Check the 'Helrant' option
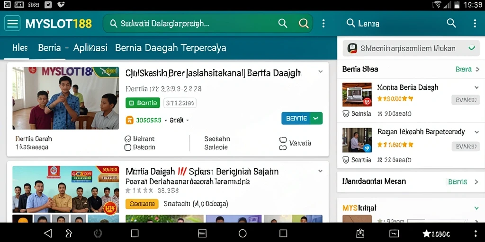 tap(128, 139)
